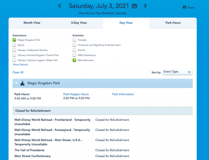Open the Park Information link
209x160 pixels.
[x=123, y=94]
